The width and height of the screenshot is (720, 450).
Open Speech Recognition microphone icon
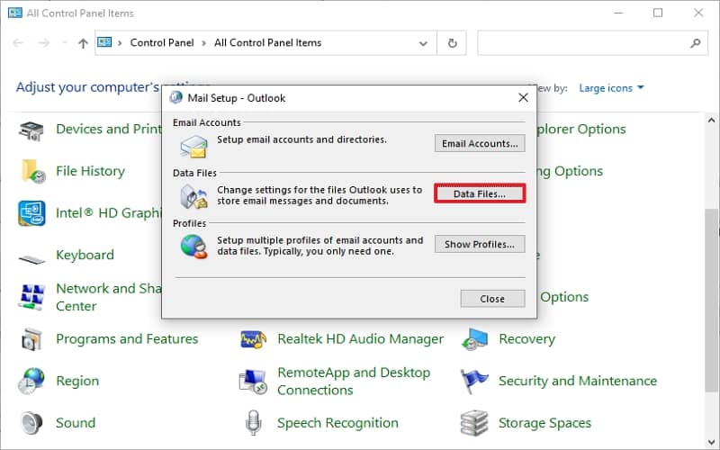[253, 422]
